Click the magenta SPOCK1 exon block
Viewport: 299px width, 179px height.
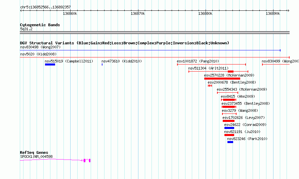point(84,161)
